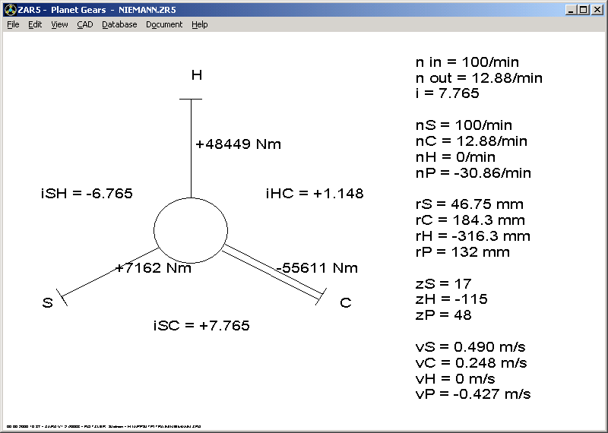Minimize the ZAR5 window
The width and height of the screenshot is (608, 433).
[571, 10]
